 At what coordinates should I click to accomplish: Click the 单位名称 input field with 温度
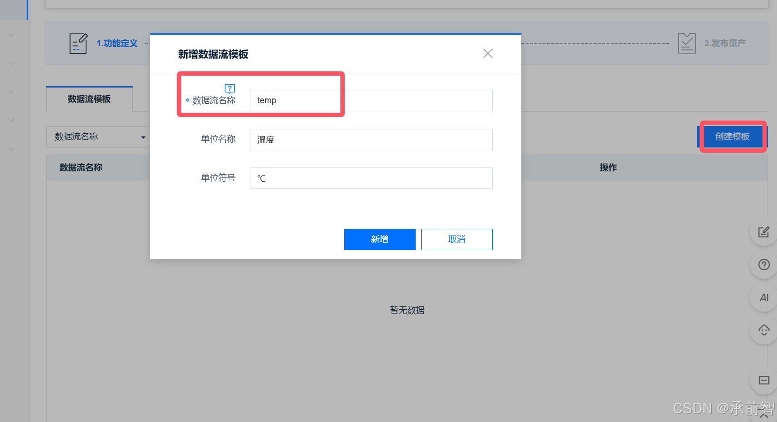coord(371,139)
